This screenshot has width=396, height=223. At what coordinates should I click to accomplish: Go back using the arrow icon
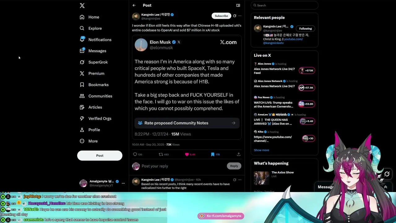(134, 5)
